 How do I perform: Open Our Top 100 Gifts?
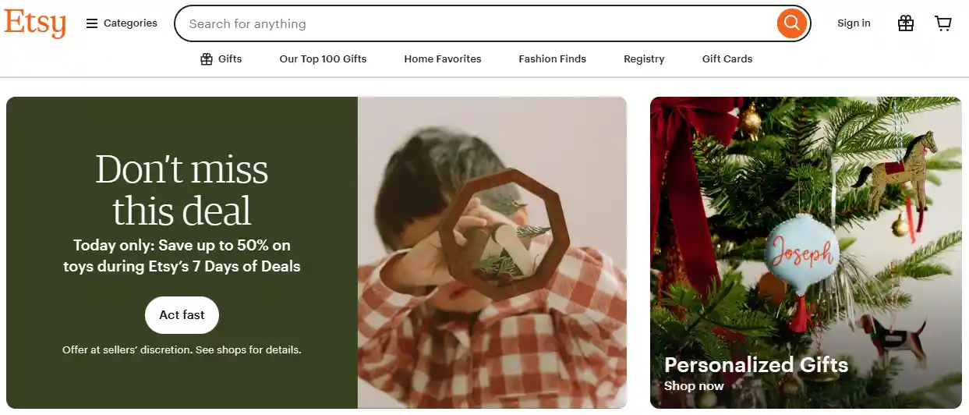click(x=323, y=59)
